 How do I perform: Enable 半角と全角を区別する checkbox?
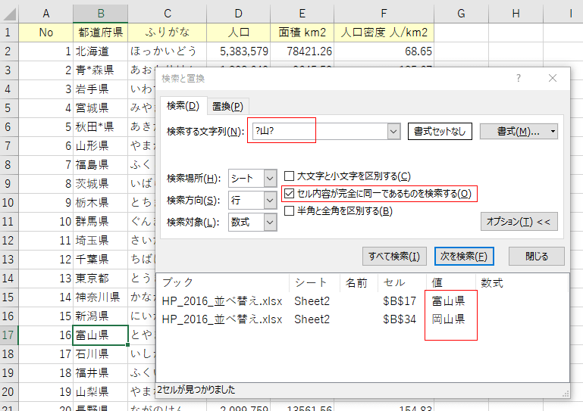289,211
